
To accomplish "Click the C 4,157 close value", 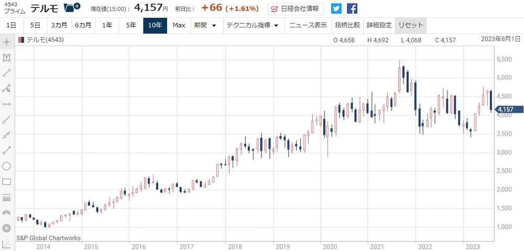I will tap(445, 40).
